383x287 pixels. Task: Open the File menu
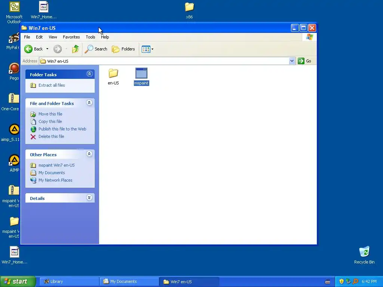27,37
